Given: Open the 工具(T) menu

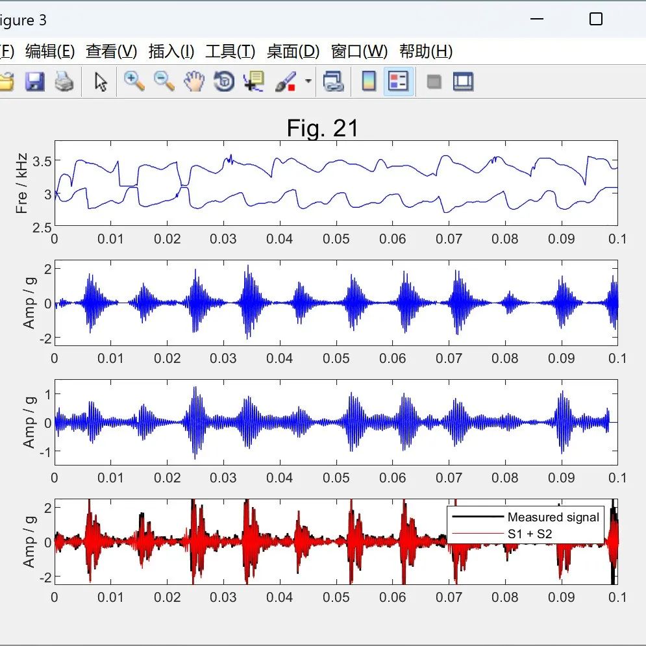Looking at the screenshot, I should click(230, 51).
